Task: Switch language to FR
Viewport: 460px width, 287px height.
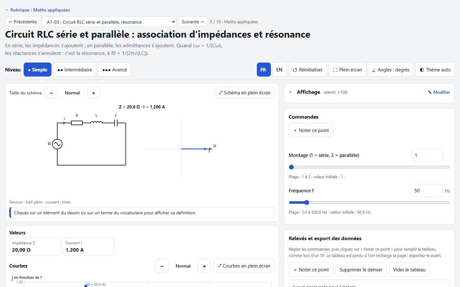Action: [264, 70]
